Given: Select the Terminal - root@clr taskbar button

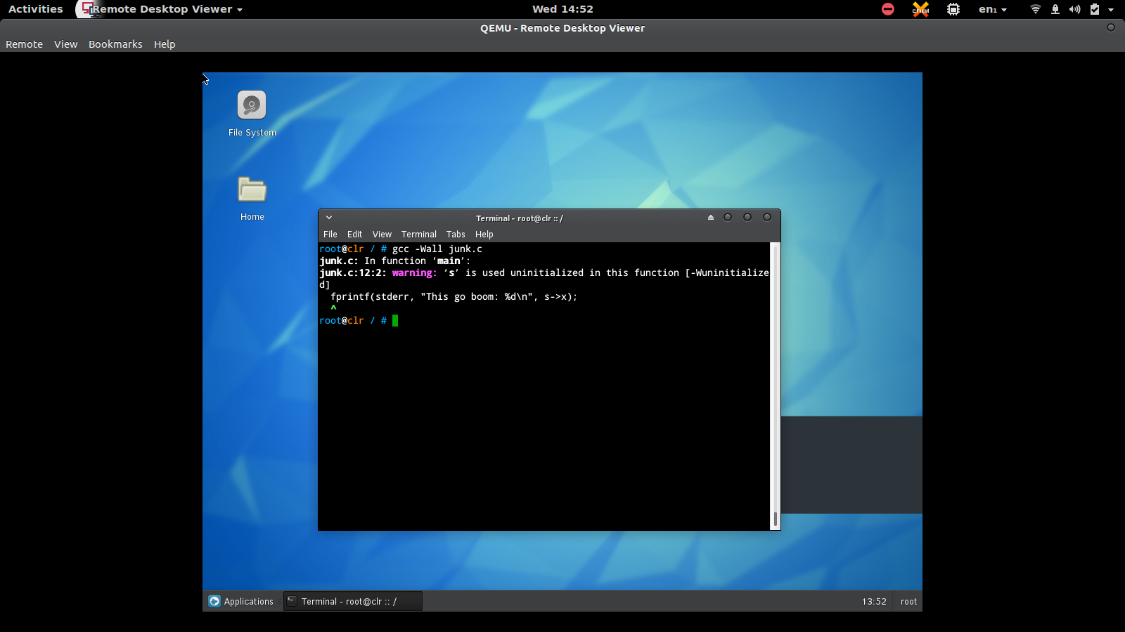Looking at the screenshot, I should 353,601.
